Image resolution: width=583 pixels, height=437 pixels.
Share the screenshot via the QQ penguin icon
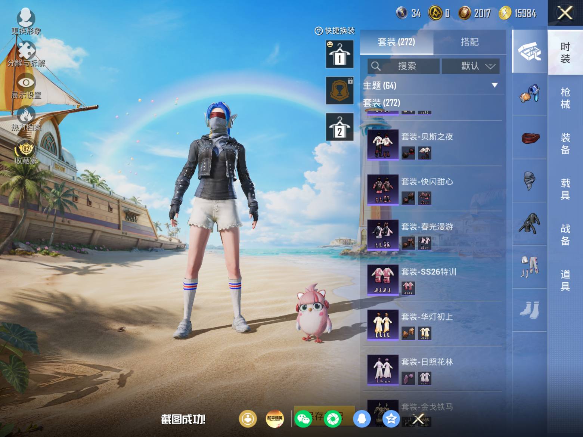click(x=362, y=419)
